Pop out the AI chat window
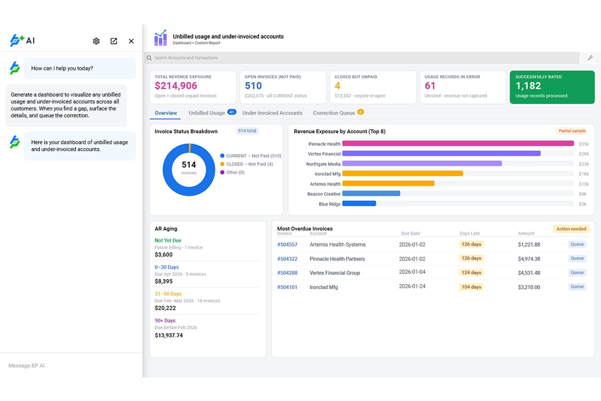The height and width of the screenshot is (401, 601). 114,41
